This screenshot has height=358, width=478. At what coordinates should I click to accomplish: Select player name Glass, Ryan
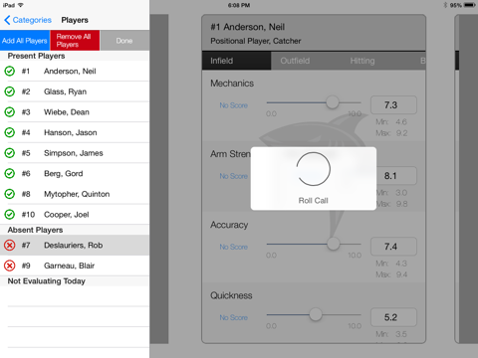point(65,91)
